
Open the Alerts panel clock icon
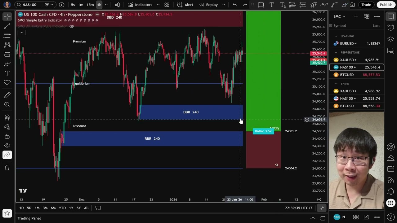pos(391,28)
